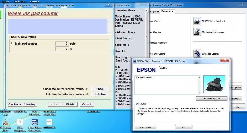Click ECO(Color) entry in Adjusted items
247x133 pixels.
(122, 73)
